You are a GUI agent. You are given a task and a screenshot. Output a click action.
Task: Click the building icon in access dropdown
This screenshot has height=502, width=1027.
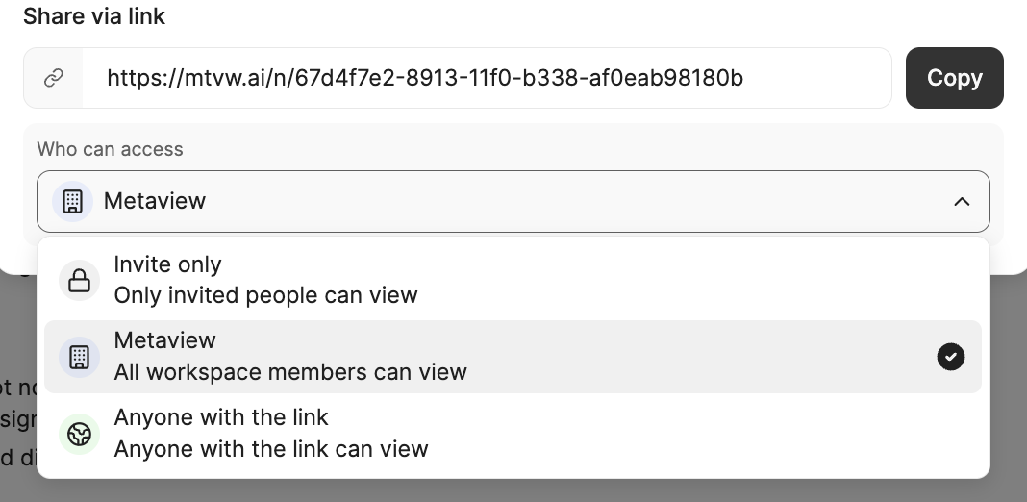72,201
